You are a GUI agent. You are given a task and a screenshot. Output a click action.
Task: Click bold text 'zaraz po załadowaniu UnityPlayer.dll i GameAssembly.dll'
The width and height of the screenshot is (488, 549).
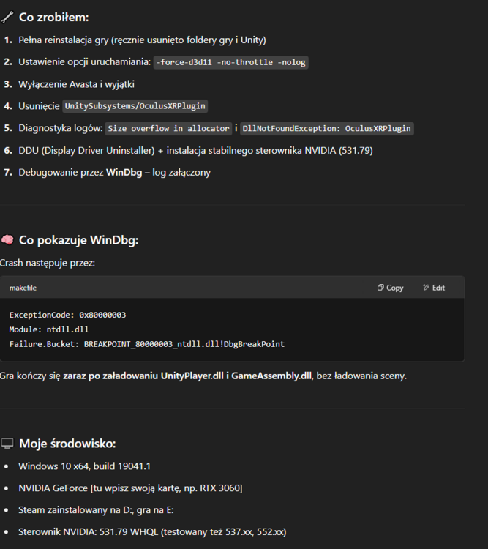pyautogui.click(x=187, y=376)
